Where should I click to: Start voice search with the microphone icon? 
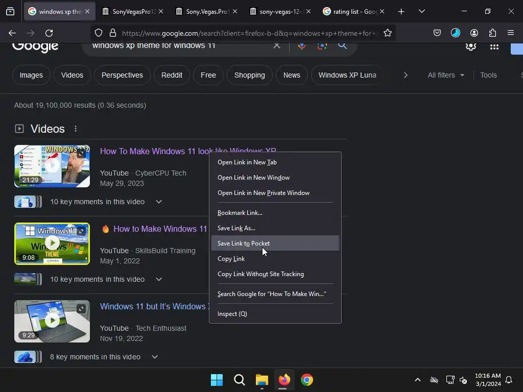pos(301,46)
